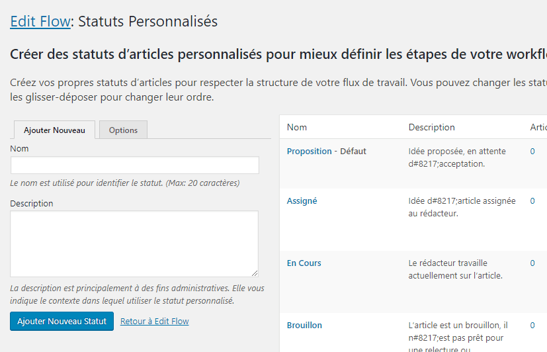The height and width of the screenshot is (352, 547).
Task: Click description 'Idée d#8217;article assignée au rédacteur'
Action: [x=462, y=207]
